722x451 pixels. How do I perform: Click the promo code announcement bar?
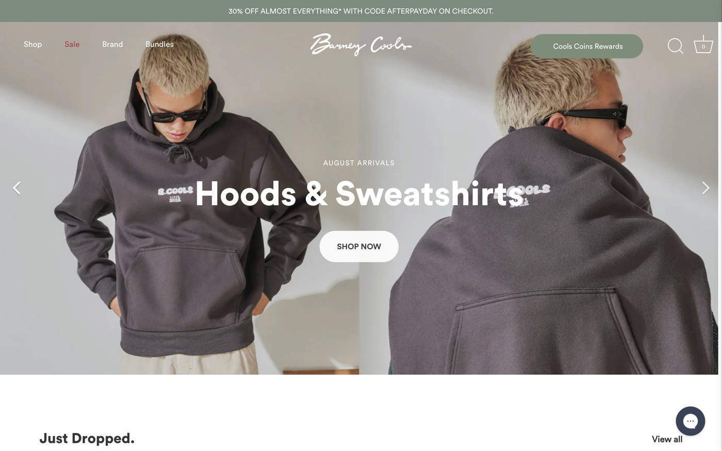click(x=361, y=11)
